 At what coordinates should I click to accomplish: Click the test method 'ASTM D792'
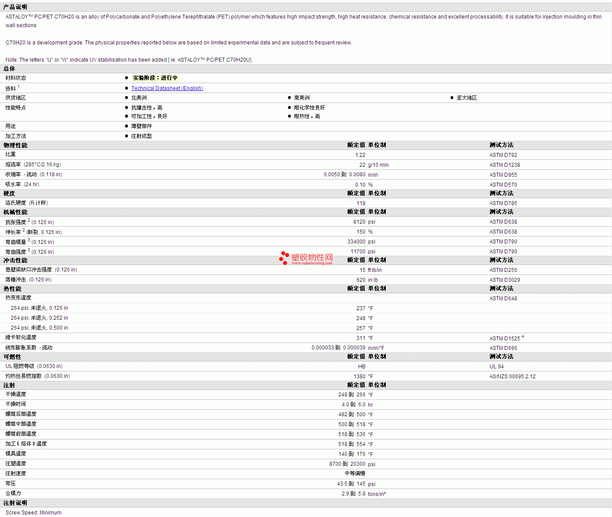click(503, 155)
